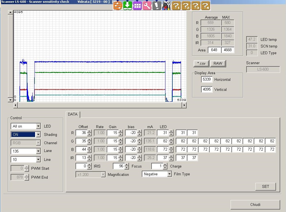Click the question mark 1 icon

click(176, 5)
